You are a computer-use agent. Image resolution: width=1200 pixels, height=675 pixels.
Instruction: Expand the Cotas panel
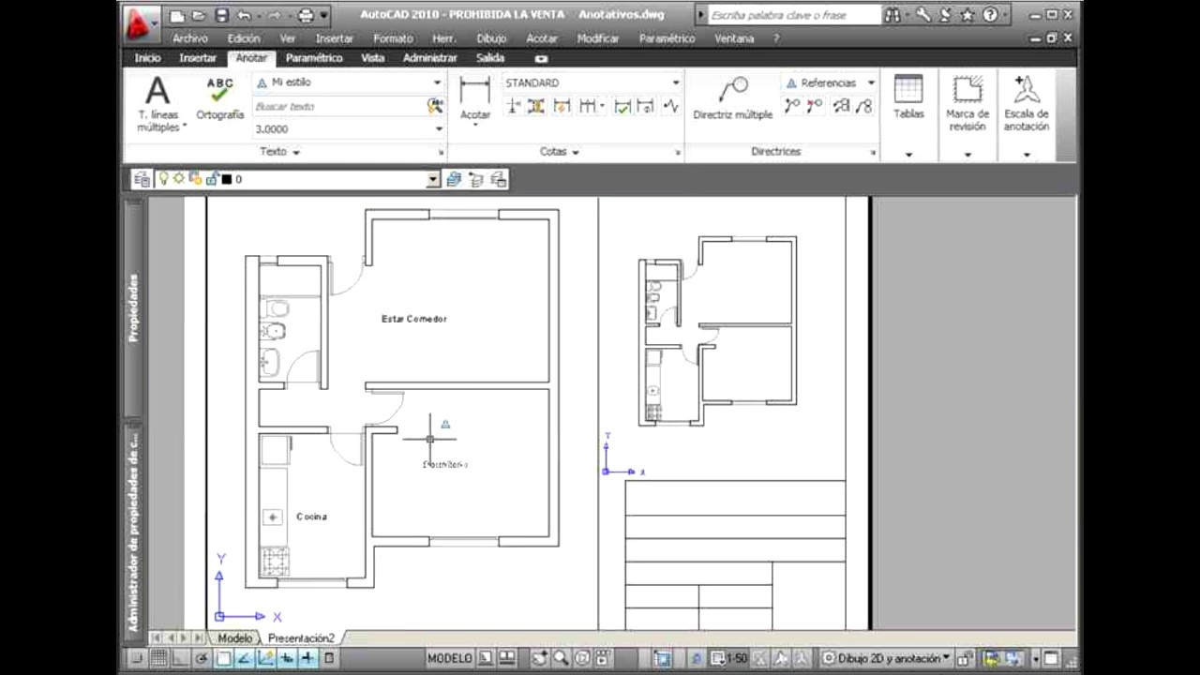point(560,151)
